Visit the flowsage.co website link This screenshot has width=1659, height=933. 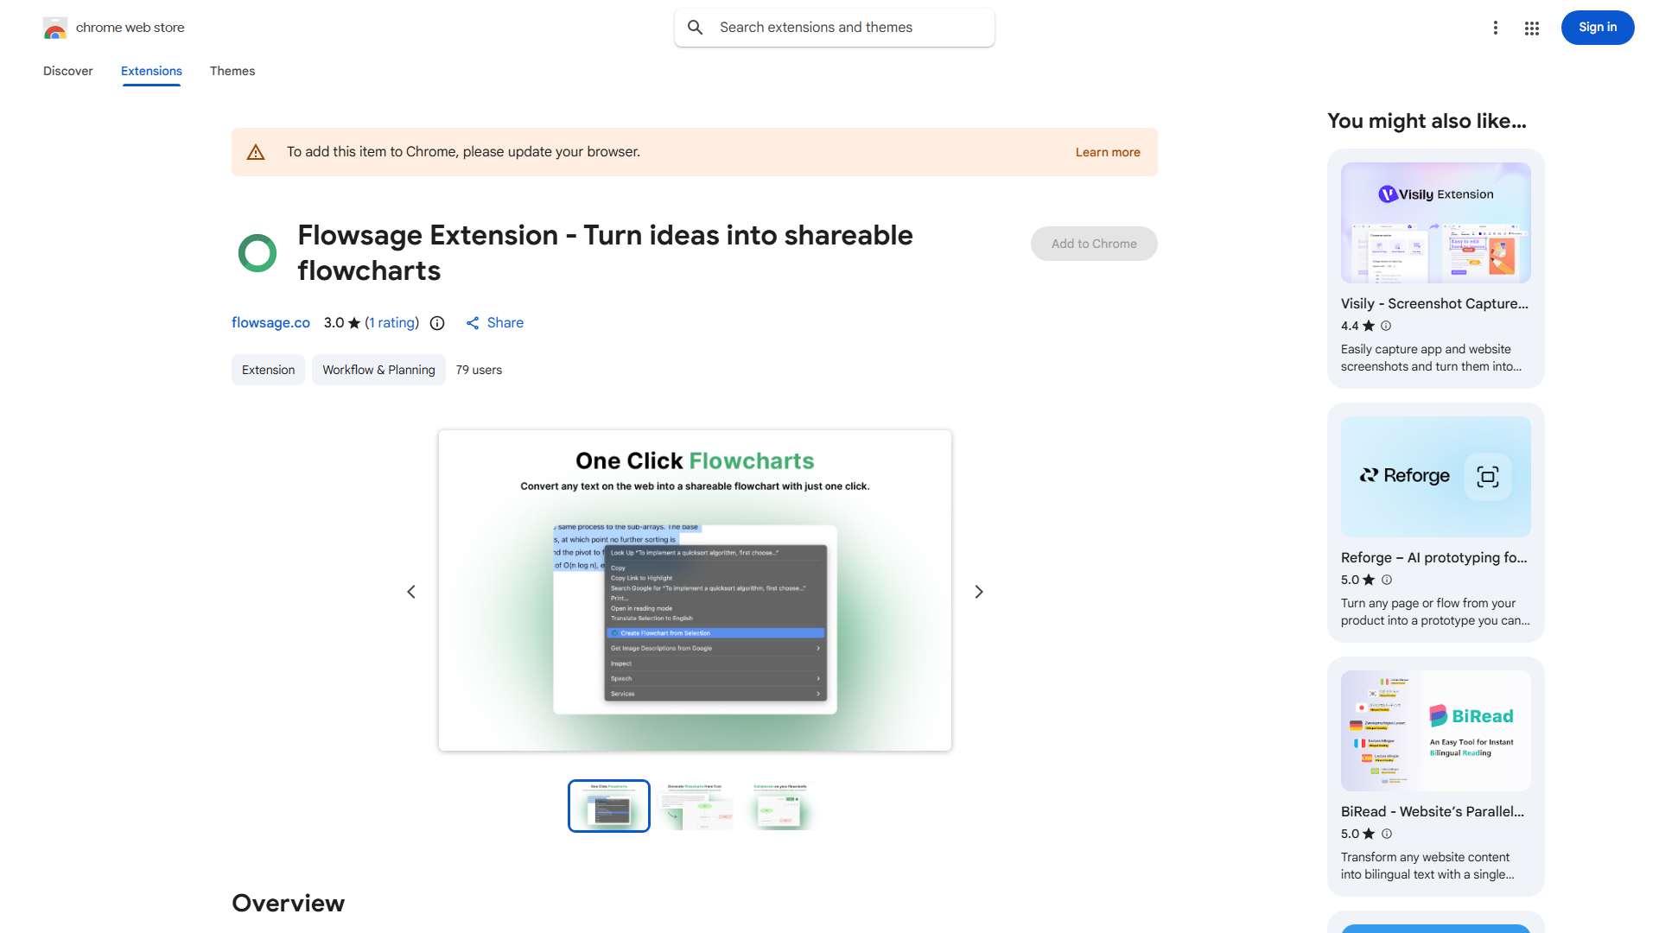[x=270, y=322]
